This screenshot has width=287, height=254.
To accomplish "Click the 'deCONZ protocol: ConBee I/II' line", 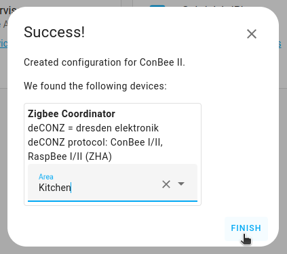I will pyautogui.click(x=95, y=142).
